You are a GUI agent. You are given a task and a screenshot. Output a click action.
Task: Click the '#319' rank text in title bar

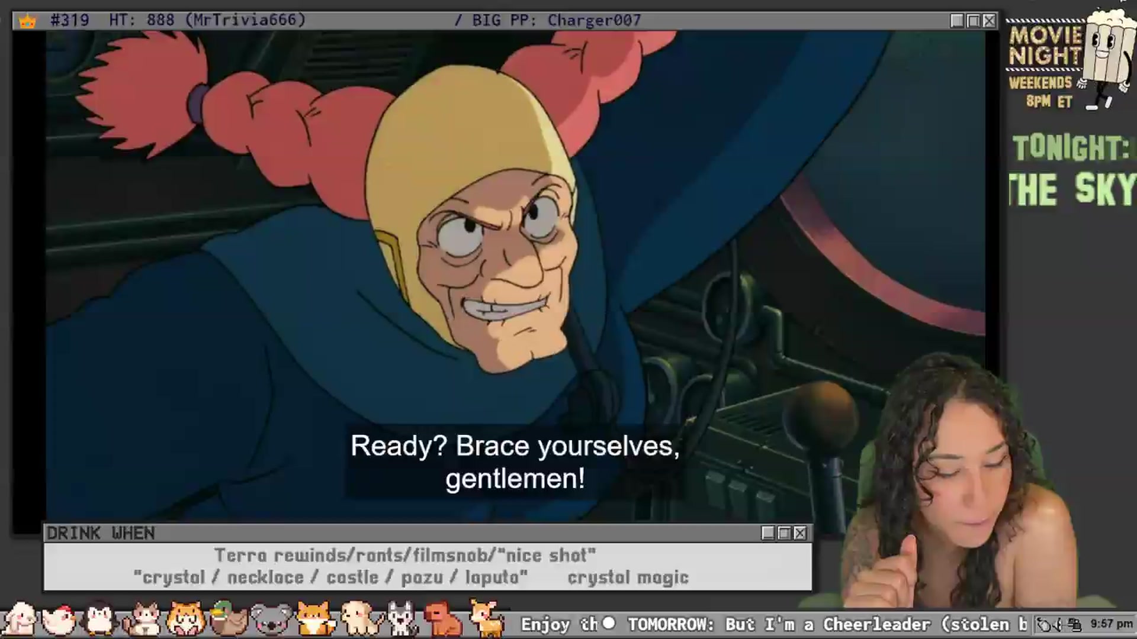tap(70, 20)
